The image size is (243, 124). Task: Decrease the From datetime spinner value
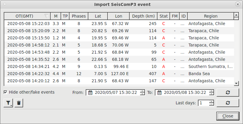click(142, 94)
